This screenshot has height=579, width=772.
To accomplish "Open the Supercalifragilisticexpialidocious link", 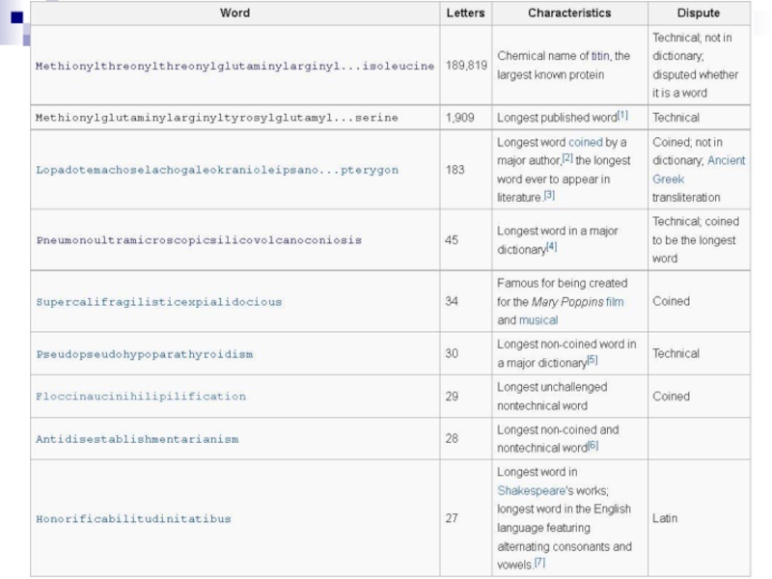I will coord(159,302).
